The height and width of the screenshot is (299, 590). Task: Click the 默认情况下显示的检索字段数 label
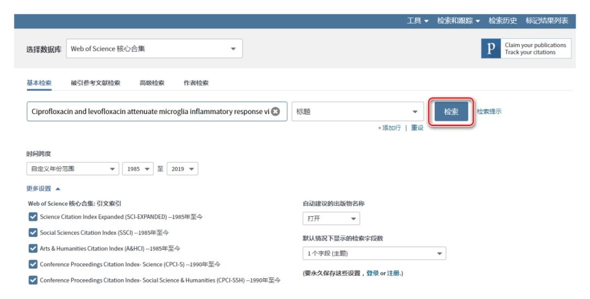343,238
